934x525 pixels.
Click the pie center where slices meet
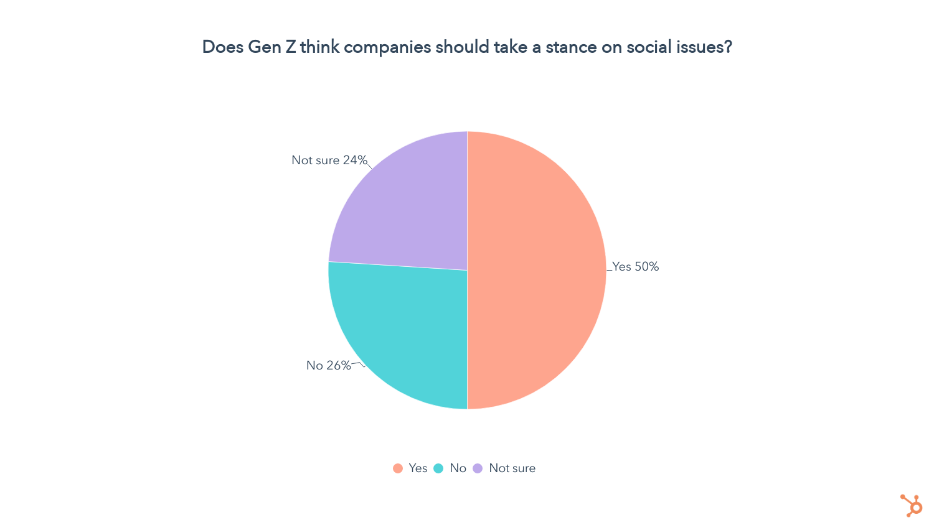pos(467,270)
